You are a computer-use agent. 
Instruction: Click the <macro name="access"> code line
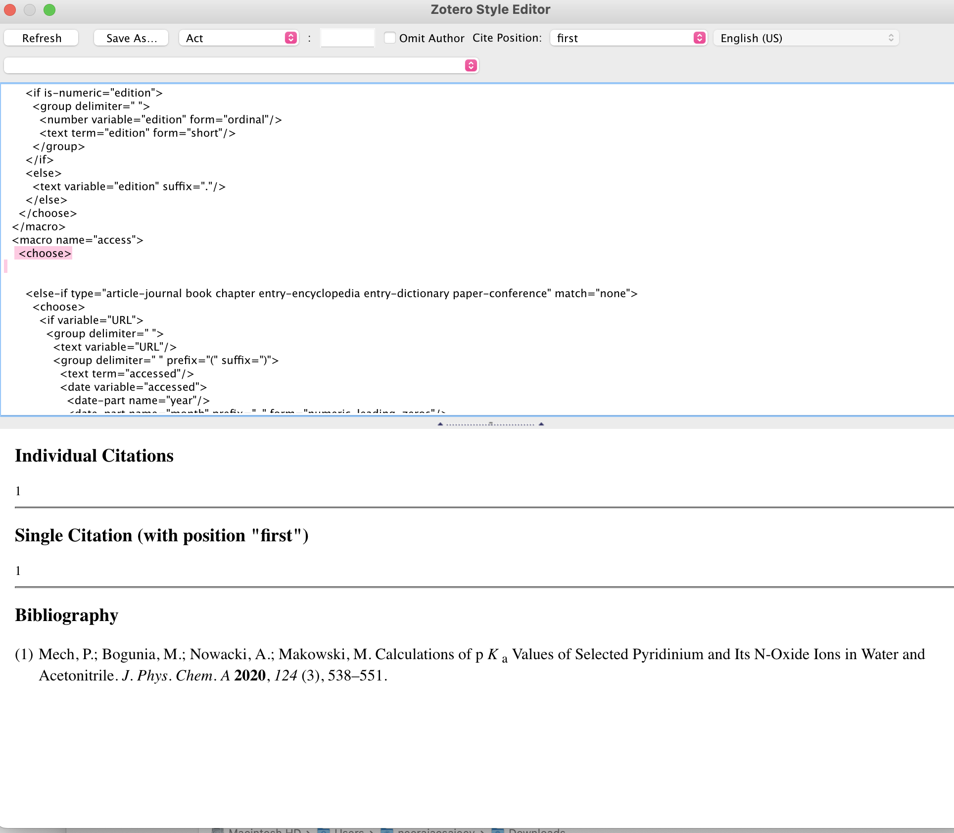pyautogui.click(x=78, y=240)
